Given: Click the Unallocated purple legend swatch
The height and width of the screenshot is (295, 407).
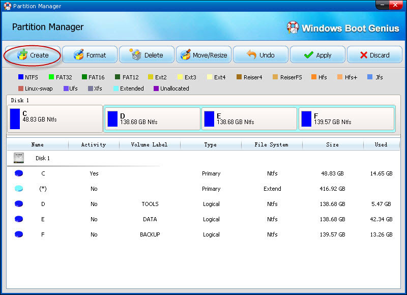Looking at the screenshot, I should [x=156, y=88].
